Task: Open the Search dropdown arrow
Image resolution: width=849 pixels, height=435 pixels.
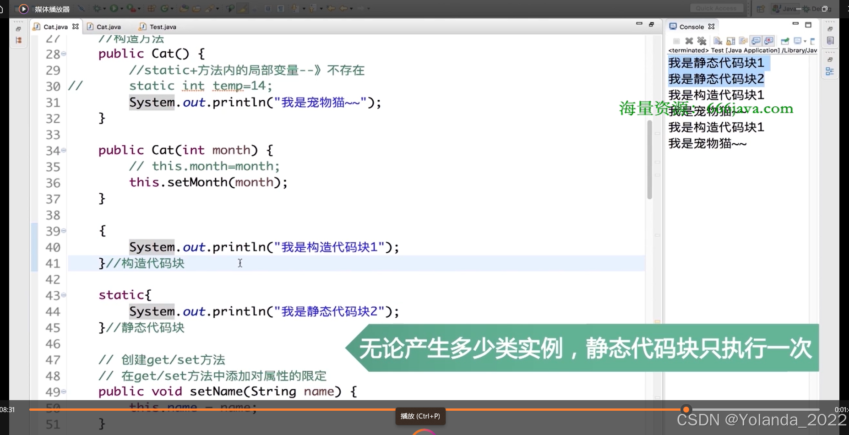Action: coord(218,8)
